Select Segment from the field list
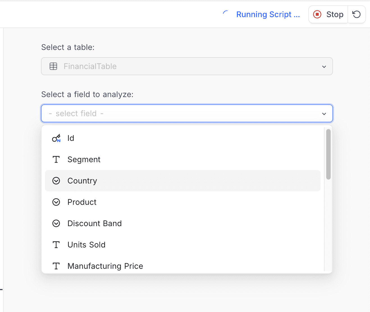 [x=84, y=159]
